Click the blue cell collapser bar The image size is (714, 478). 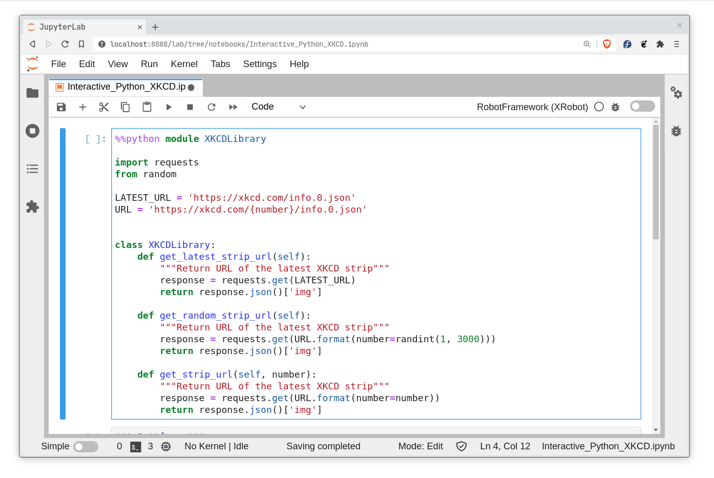click(62, 274)
